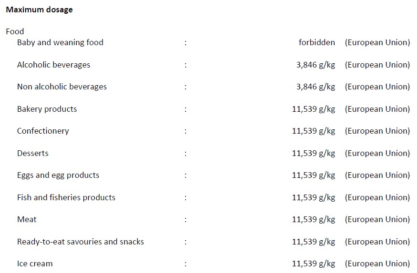This screenshot has width=417, height=273.
Task: Click the "Confectionery" label
Action: (43, 131)
